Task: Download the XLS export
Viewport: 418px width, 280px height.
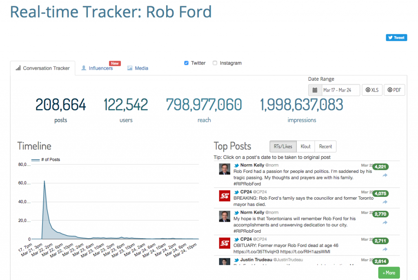Action: (372, 90)
